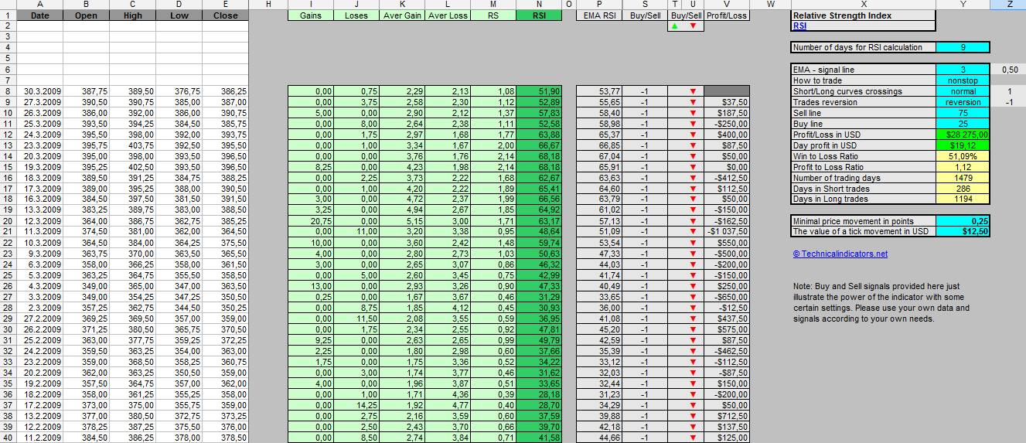Select profit value $712,50
This screenshot has width=1026, height=443.
point(727,416)
